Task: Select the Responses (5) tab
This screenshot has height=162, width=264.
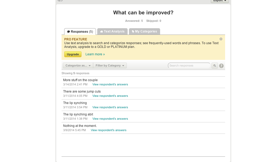Action: pos(80,32)
